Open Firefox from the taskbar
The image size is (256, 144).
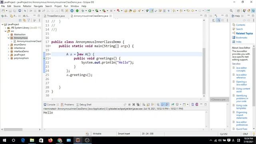click(x=50, y=140)
